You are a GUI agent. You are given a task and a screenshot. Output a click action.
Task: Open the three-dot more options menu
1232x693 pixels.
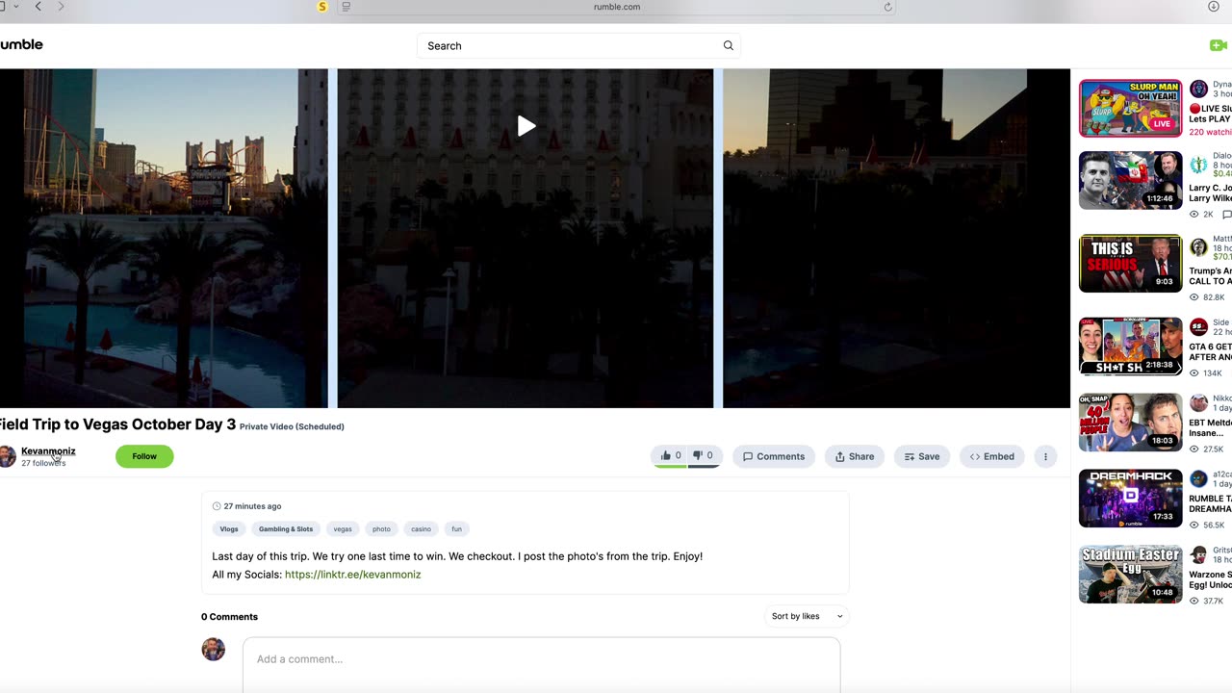click(1045, 456)
